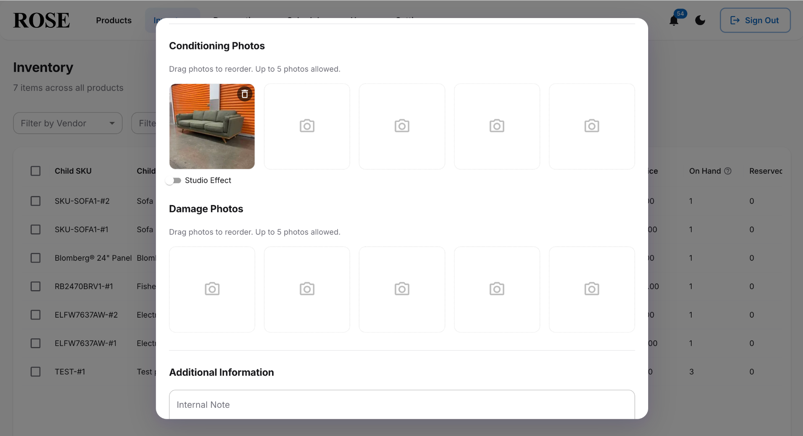Click the Internal Note input field
Image resolution: width=803 pixels, height=436 pixels.
[401, 404]
